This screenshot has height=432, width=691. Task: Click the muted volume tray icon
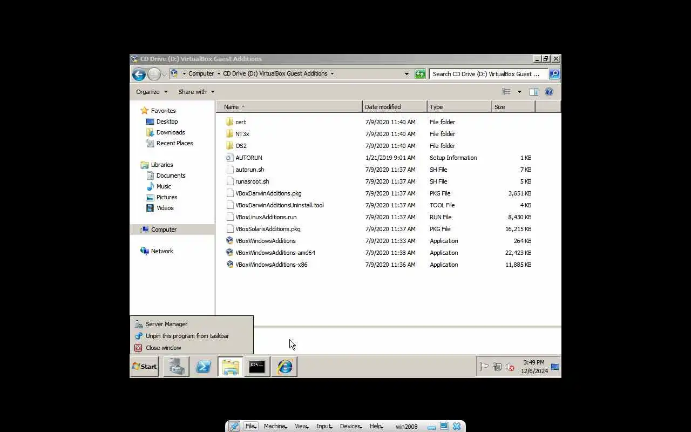[510, 367]
